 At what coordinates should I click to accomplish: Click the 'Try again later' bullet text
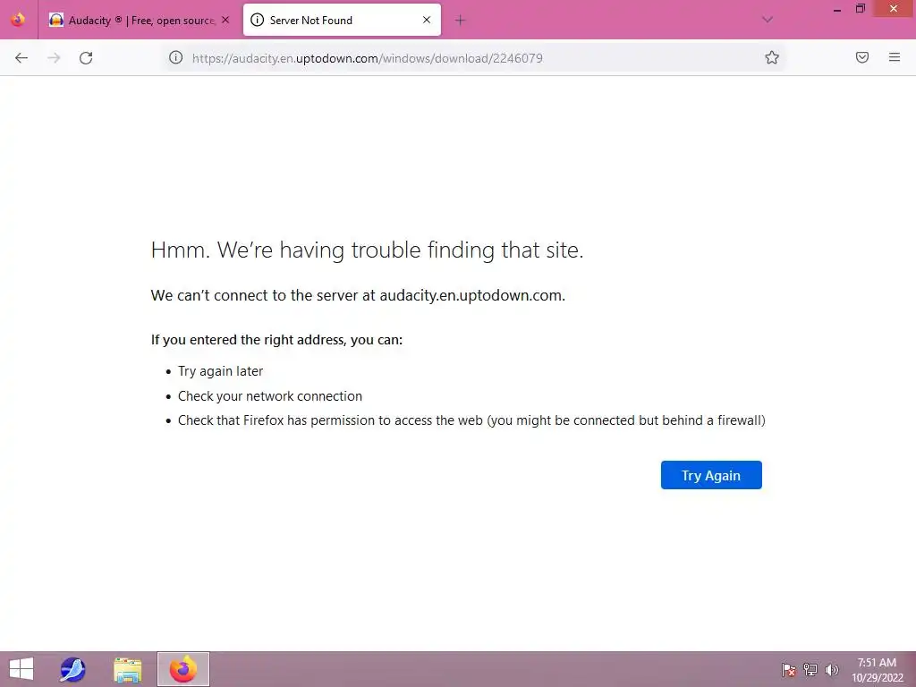(x=220, y=371)
